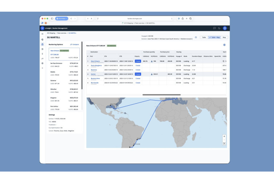Open a new browser tab with plus icon

pyautogui.click(x=187, y=19)
